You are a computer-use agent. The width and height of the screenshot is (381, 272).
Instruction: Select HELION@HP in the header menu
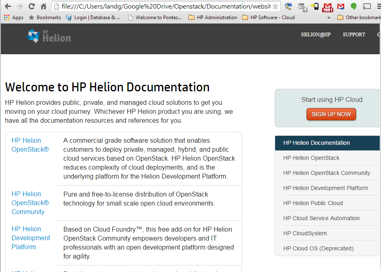pos(316,35)
